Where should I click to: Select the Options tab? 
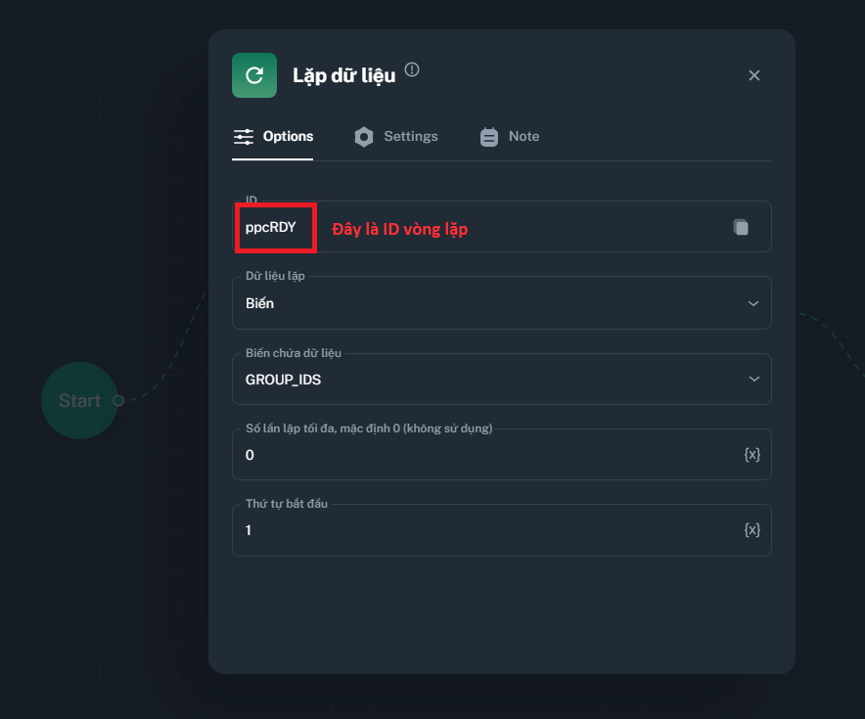pos(287,137)
